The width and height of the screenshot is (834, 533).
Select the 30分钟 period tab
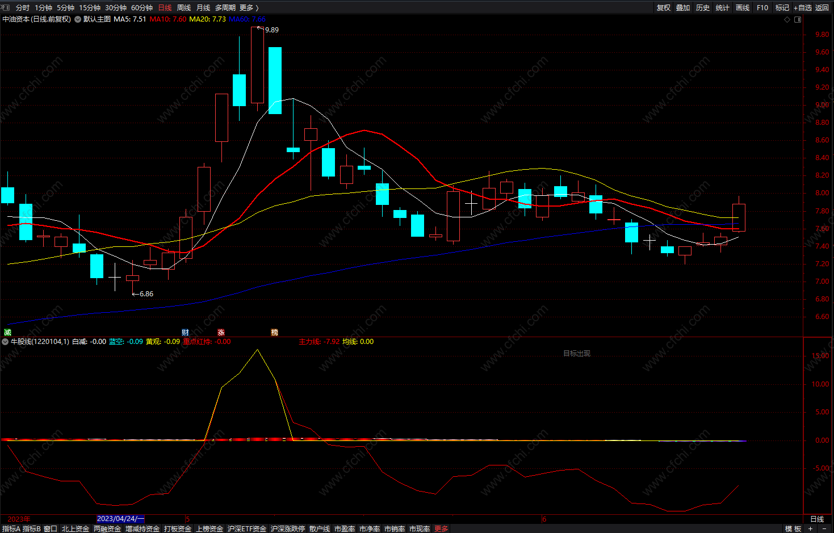pos(116,7)
